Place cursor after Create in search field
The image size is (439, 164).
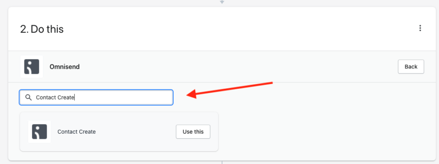(x=75, y=97)
